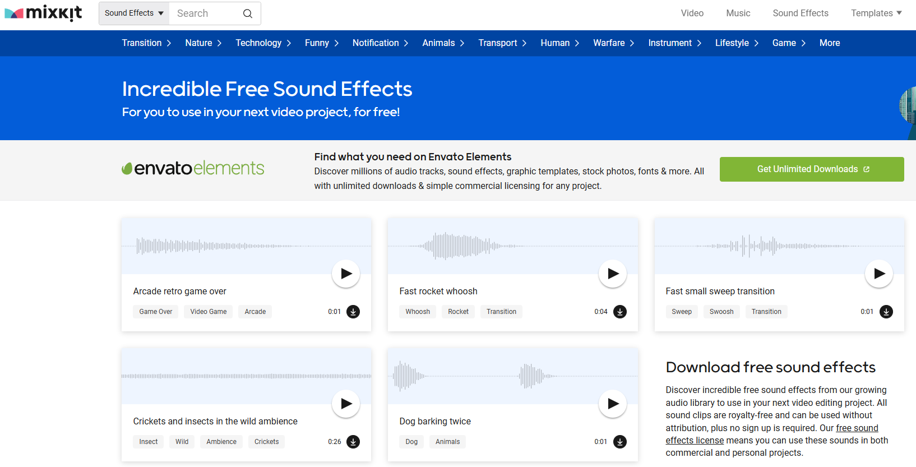This screenshot has height=467, width=916.
Task: Open Fast rocket whoosh title
Action: click(x=438, y=292)
